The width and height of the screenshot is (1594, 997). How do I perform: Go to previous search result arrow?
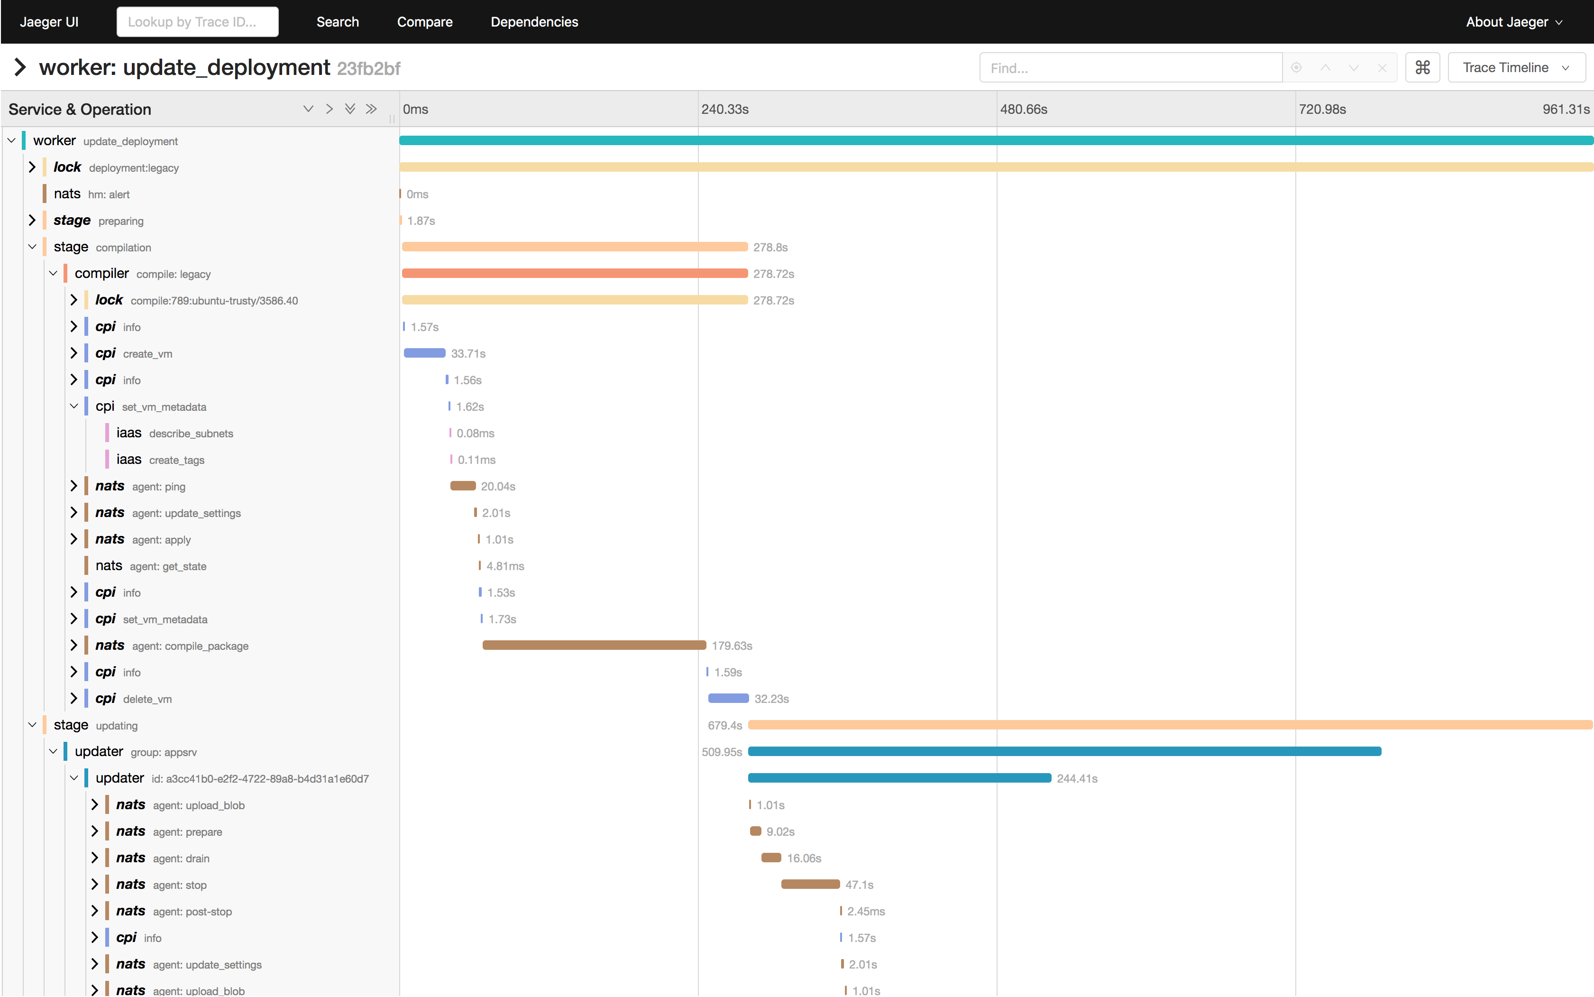click(1325, 68)
